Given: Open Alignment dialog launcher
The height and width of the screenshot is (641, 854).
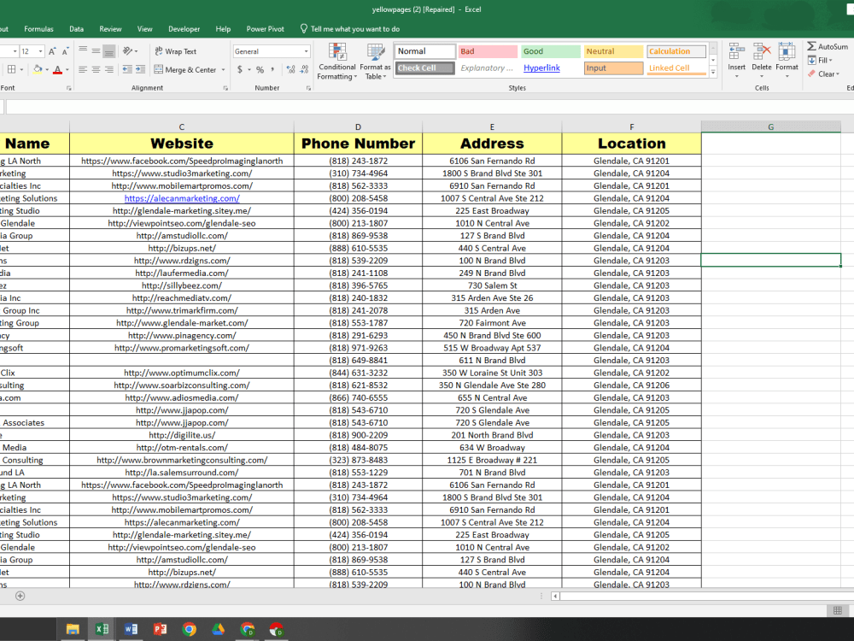Looking at the screenshot, I should pyautogui.click(x=225, y=88).
